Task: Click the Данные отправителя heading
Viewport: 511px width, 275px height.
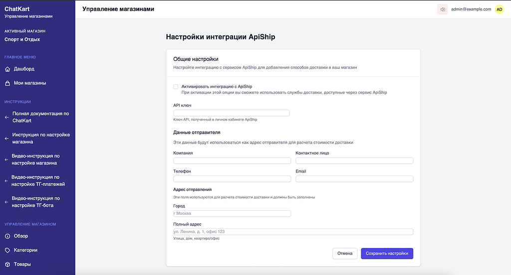Action: pos(197,133)
